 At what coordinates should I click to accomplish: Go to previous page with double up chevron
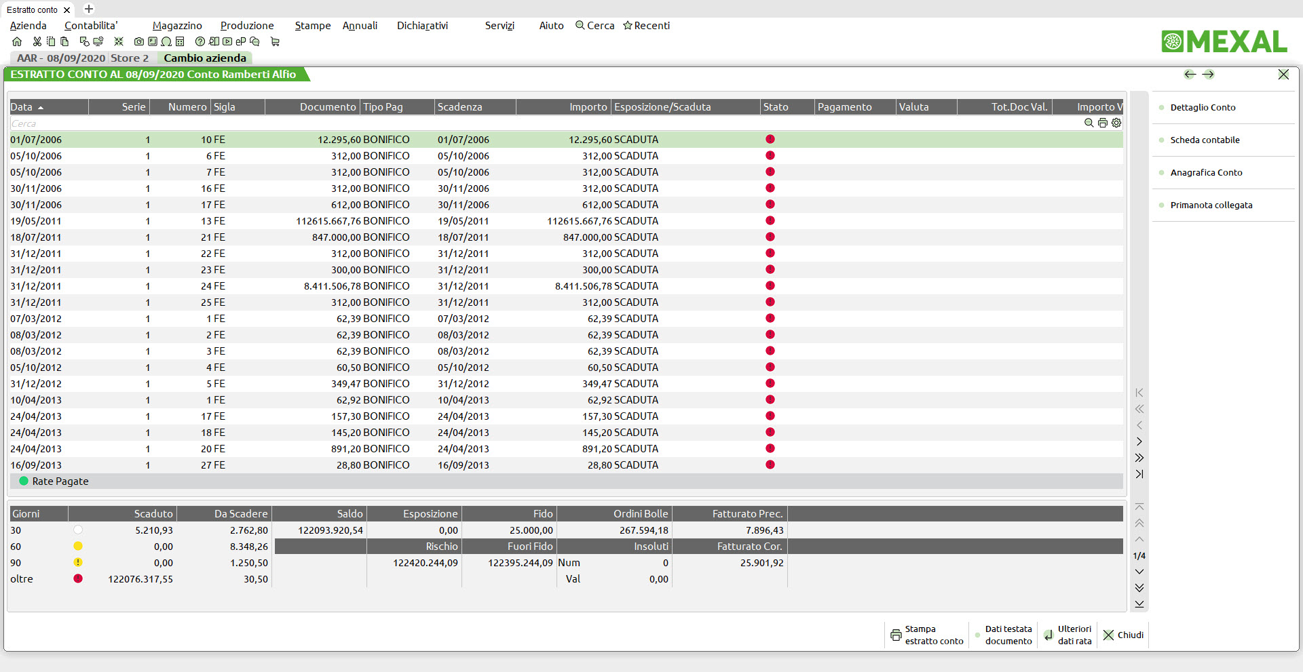coord(1139,523)
